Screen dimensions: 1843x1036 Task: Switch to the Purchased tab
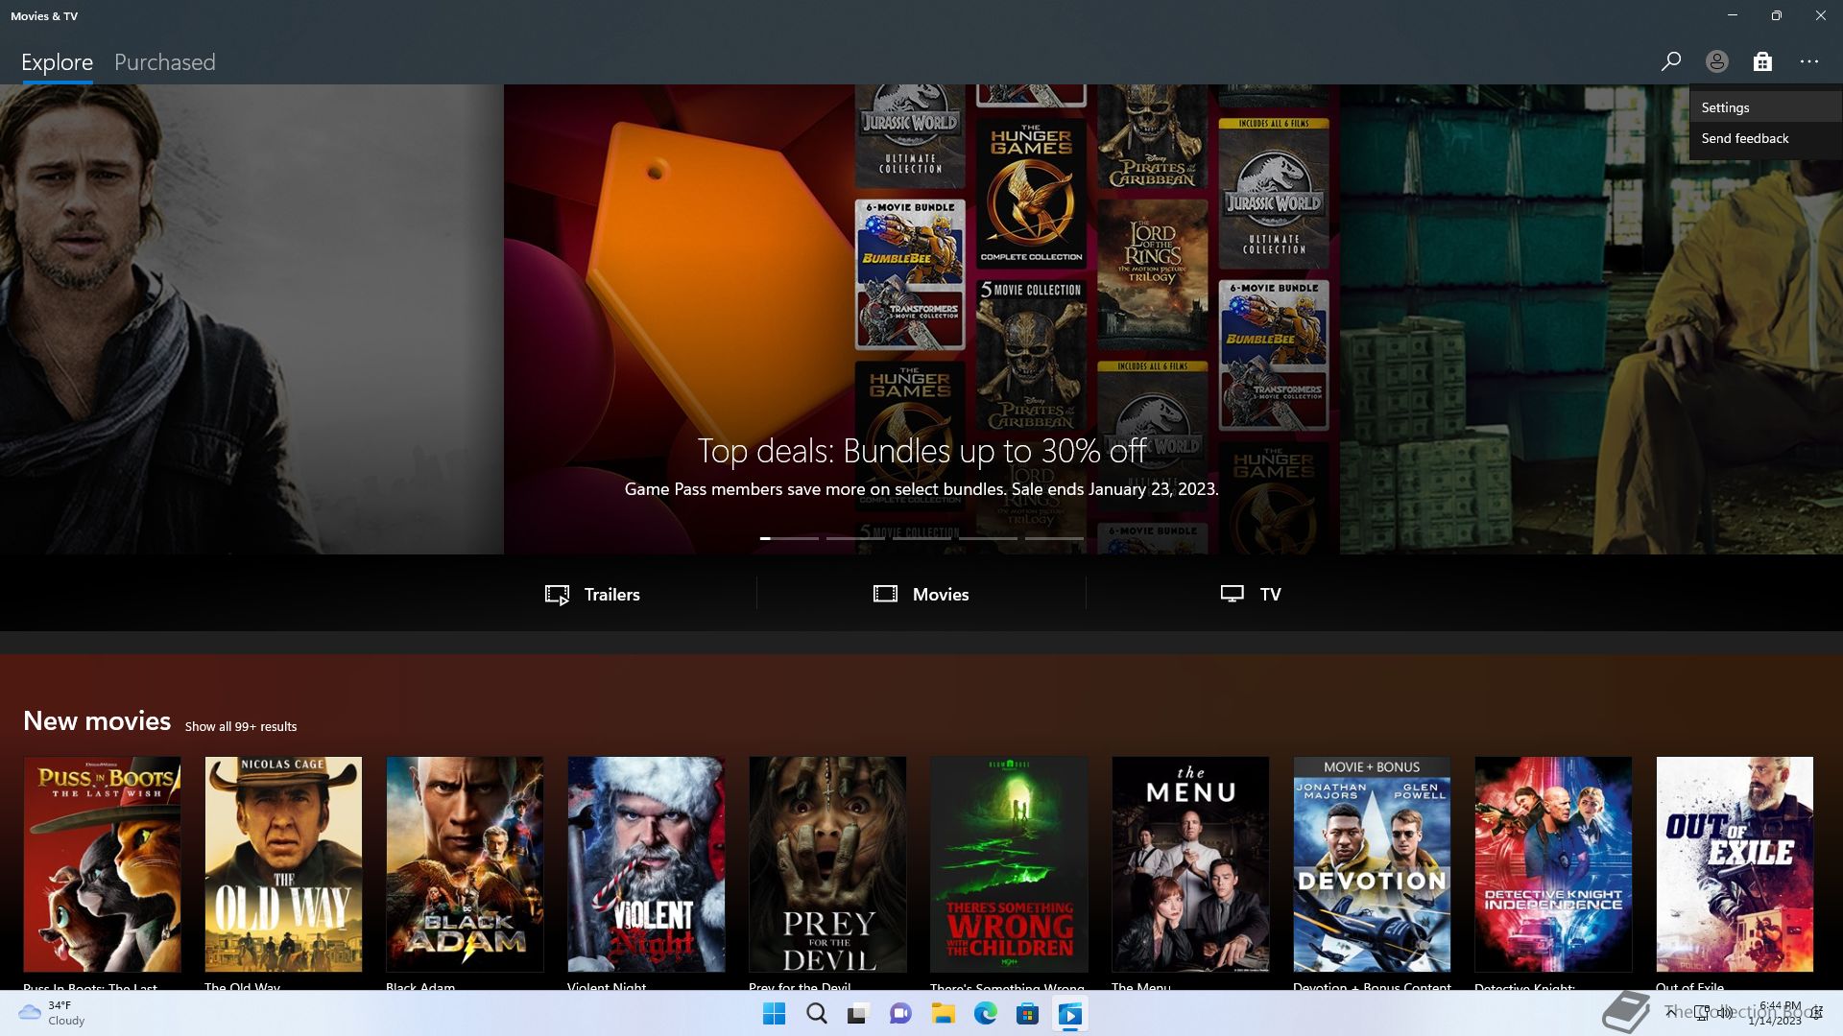pos(165,62)
